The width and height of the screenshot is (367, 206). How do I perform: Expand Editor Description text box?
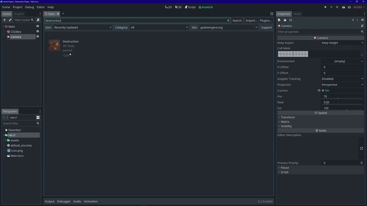(x=362, y=149)
